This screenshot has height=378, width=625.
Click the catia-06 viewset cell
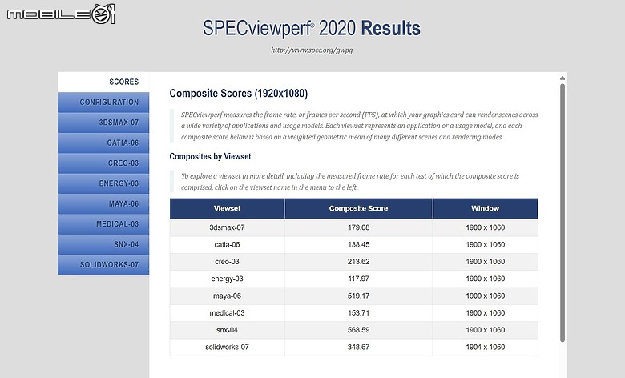pyautogui.click(x=228, y=245)
